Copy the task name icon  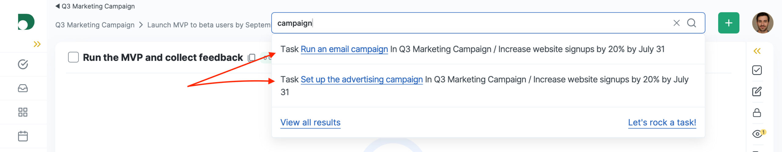click(x=252, y=57)
